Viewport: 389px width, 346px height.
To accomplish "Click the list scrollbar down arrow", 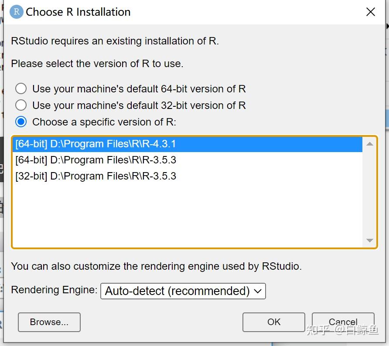I will [x=370, y=241].
